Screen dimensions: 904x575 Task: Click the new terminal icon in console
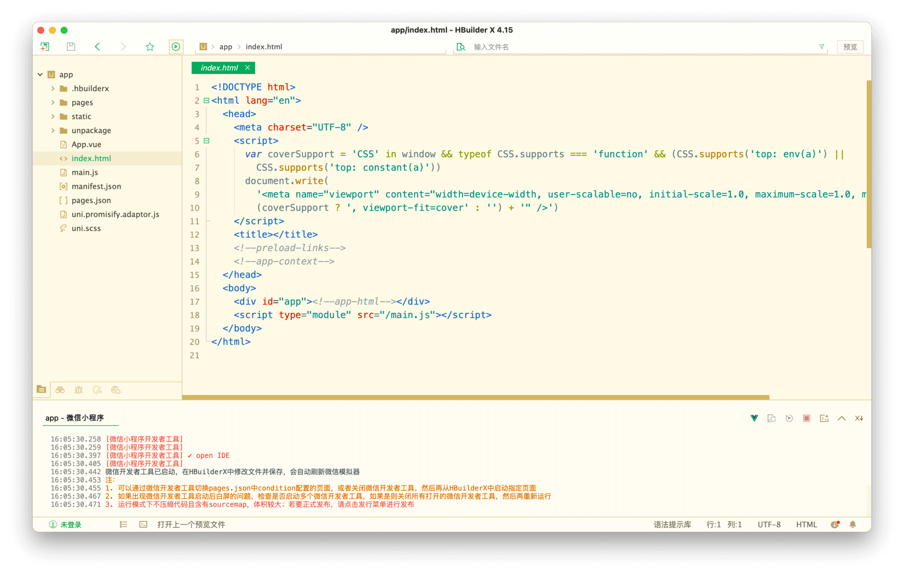824,418
